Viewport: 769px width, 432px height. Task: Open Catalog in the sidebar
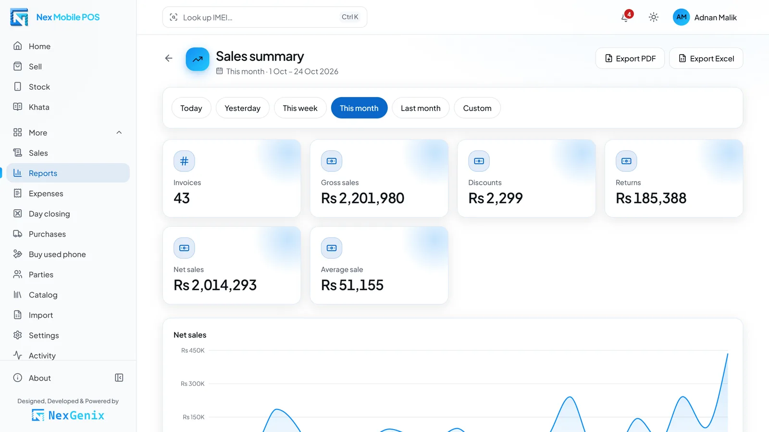click(x=68, y=295)
